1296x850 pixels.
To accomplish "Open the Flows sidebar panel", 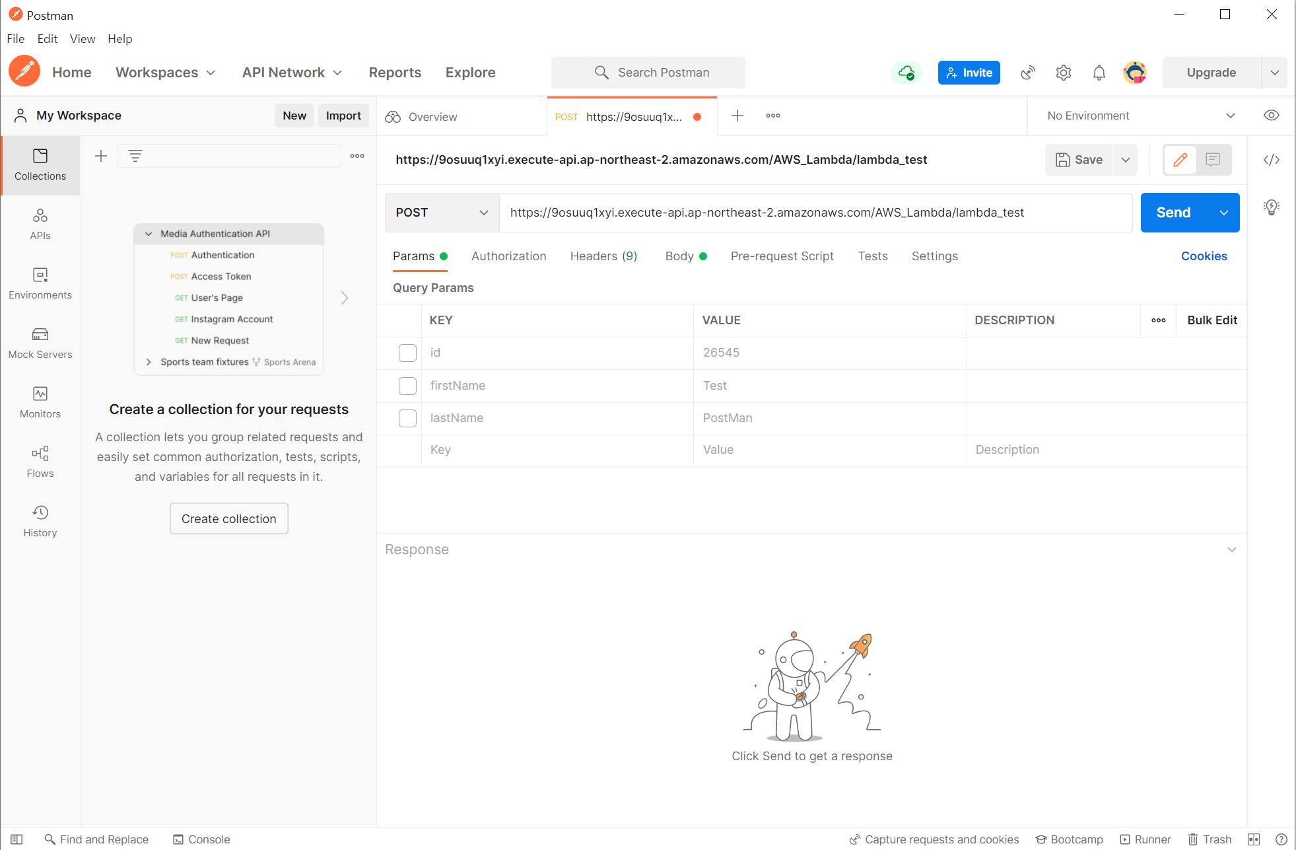I will pyautogui.click(x=40, y=462).
